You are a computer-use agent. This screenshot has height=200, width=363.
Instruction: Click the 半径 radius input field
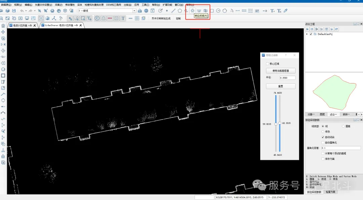(287, 78)
